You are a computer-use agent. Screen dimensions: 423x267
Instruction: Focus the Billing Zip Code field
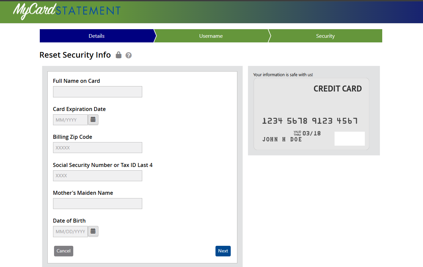[97, 148]
